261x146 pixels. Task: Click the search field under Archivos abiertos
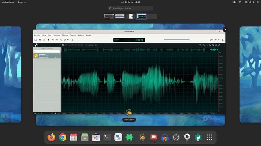(47, 52)
